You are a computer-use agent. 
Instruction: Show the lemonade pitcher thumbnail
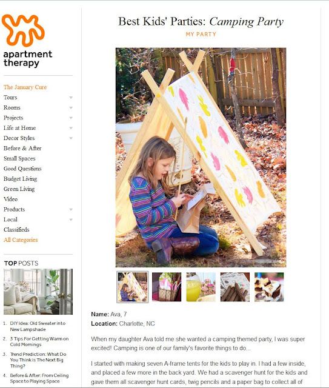point(201,287)
